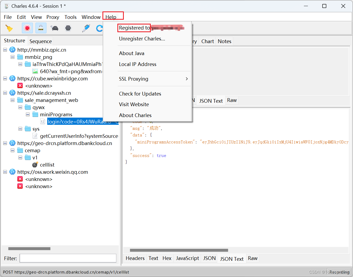Collapse the miniPrograms folder node
The image size is (353, 277).
tap(28, 114)
